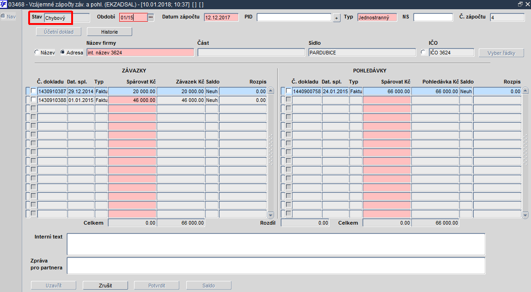Viewport: 531px width, 292px height.
Task: Click Pohledávky Spárovat Kč value 66 000.00
Action: click(x=387, y=91)
